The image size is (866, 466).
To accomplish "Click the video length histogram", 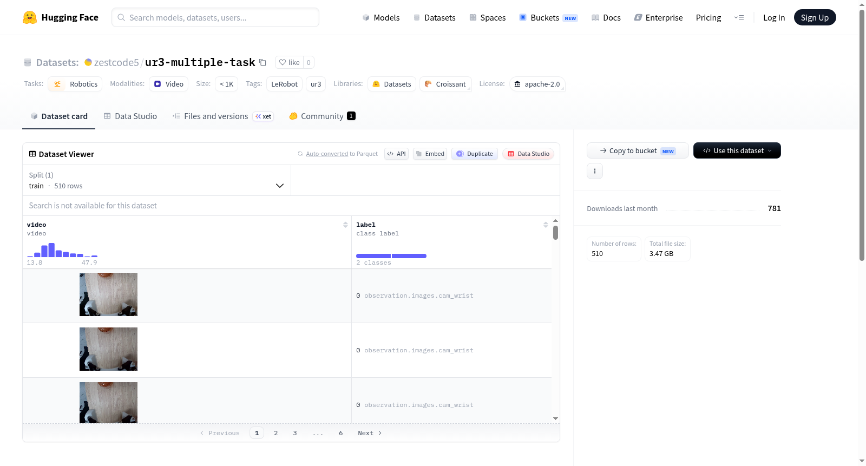I will tap(62, 250).
